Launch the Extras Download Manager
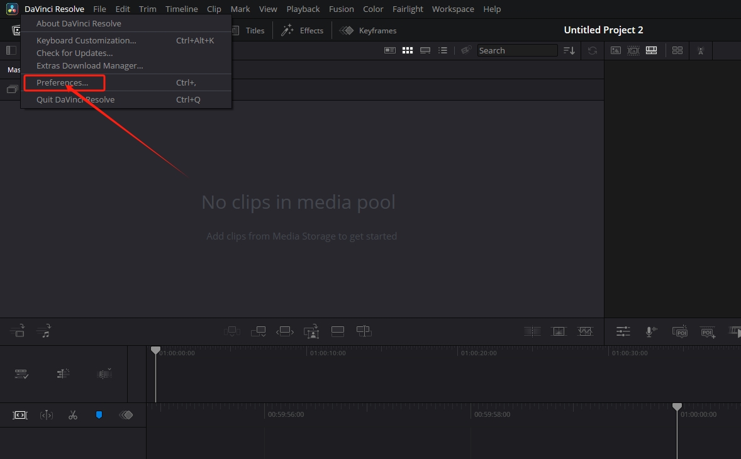The image size is (741, 459). (90, 65)
